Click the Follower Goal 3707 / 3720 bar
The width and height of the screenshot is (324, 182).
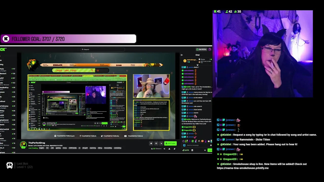point(68,39)
